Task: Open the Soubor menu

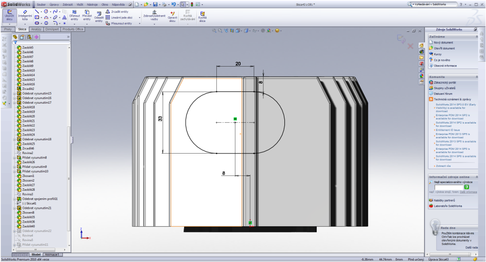Action: point(41,4)
